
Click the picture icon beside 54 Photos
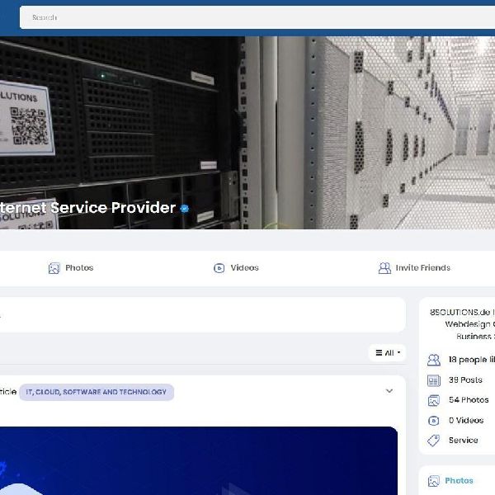pos(434,400)
